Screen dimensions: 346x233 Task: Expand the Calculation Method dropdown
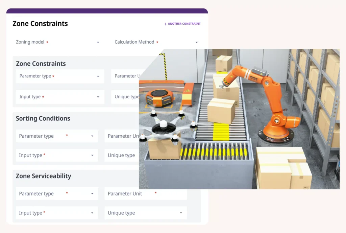pos(156,42)
